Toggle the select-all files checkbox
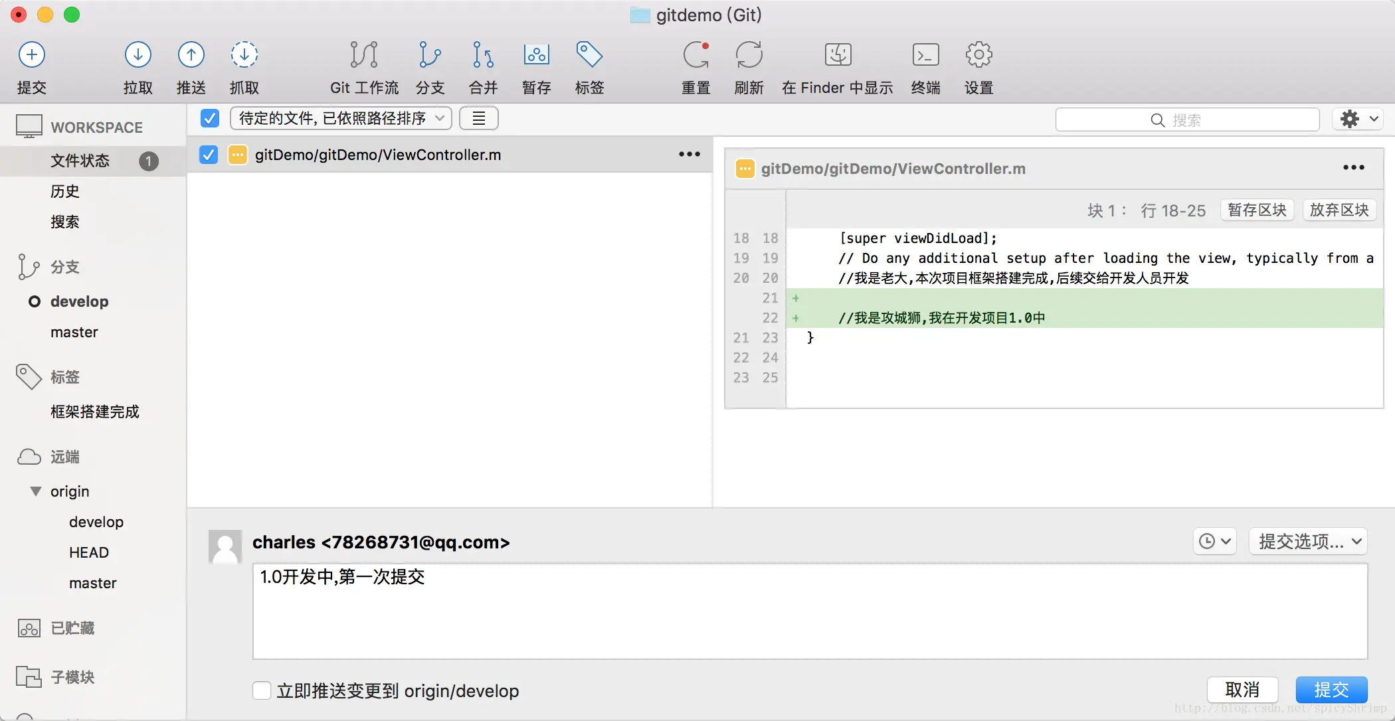Viewport: 1395px width, 721px height. [210, 118]
